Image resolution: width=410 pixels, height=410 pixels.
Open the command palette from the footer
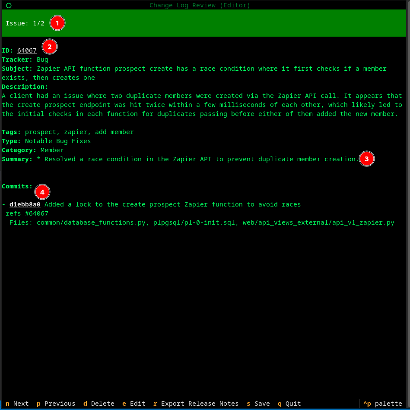point(382,404)
